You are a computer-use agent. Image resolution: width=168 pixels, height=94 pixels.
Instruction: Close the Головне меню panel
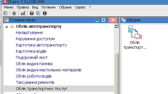[113, 20]
